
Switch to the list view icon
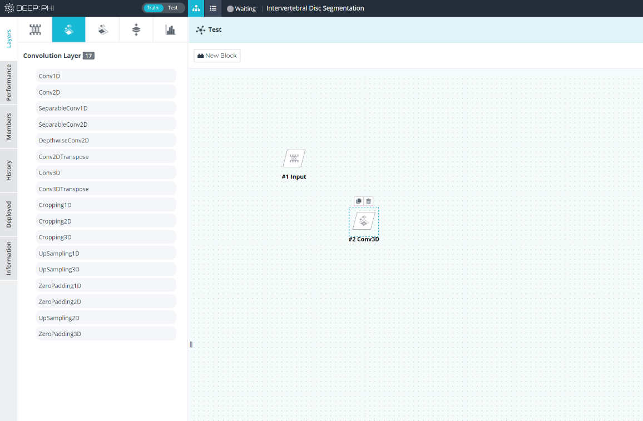click(213, 8)
